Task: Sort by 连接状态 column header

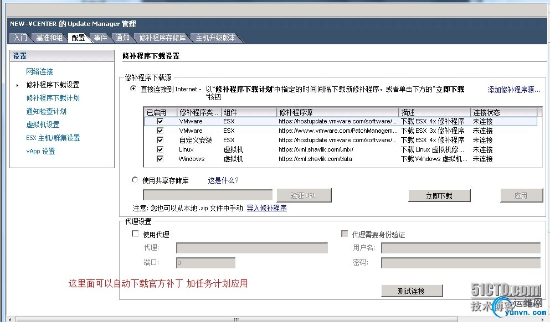Action: (x=503, y=112)
